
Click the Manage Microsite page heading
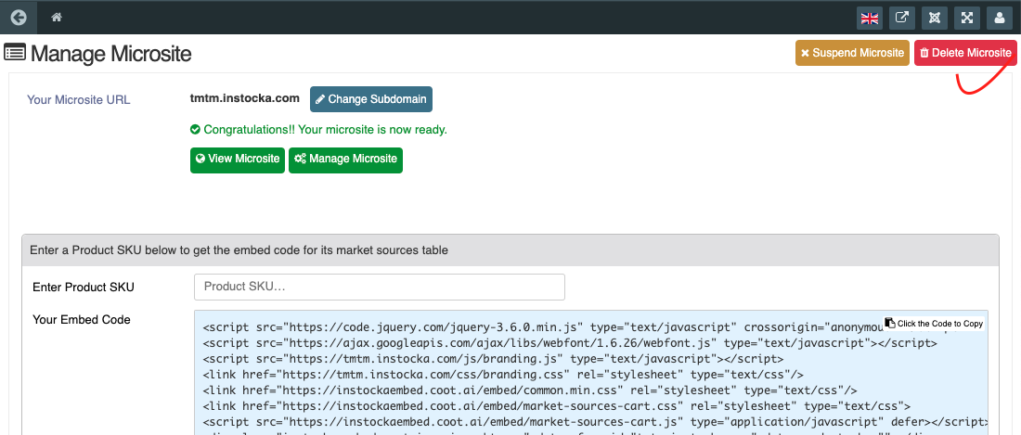[110, 53]
